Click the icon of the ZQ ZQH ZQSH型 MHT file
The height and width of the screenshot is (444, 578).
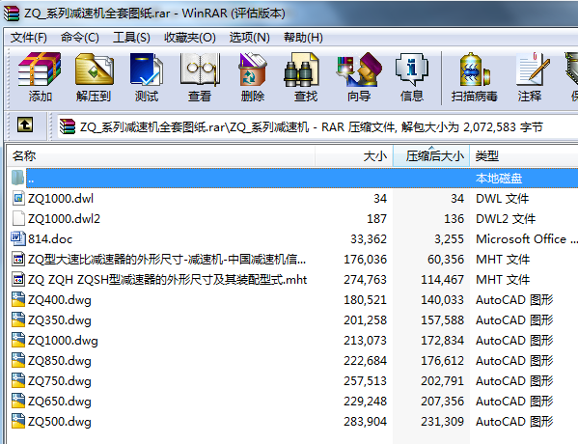(18, 279)
